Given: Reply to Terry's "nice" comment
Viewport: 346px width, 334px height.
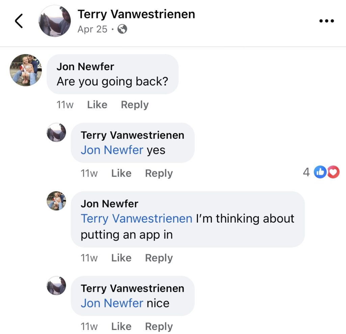Looking at the screenshot, I should click(158, 327).
